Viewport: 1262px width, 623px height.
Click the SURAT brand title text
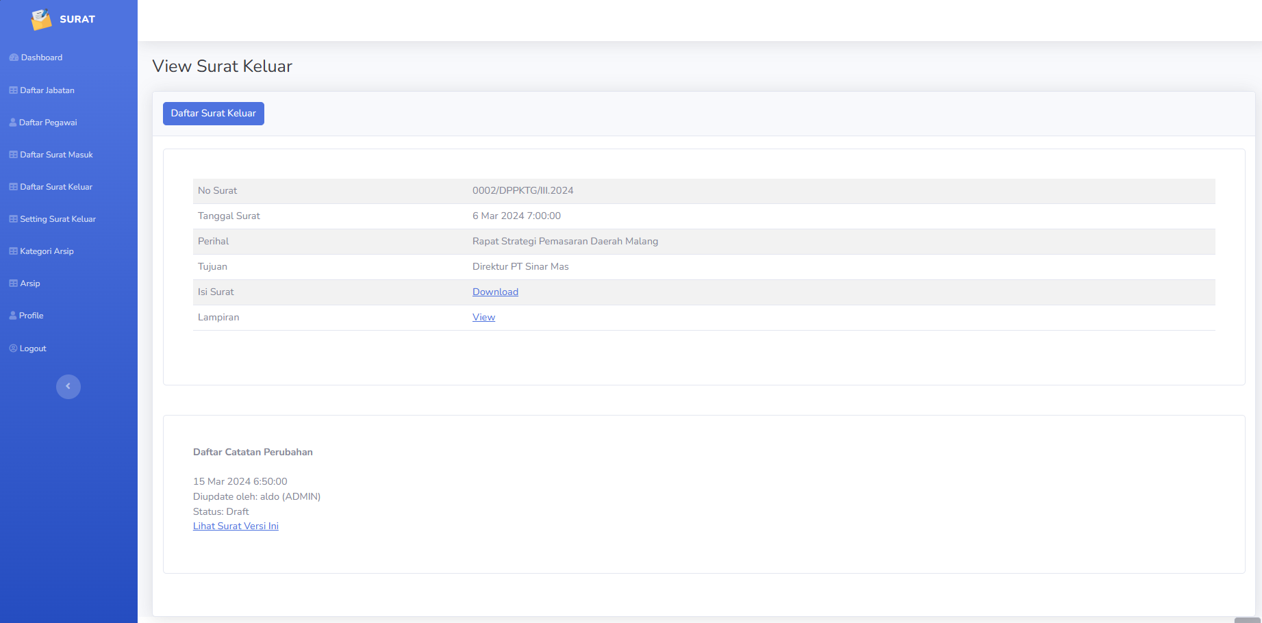(x=77, y=19)
